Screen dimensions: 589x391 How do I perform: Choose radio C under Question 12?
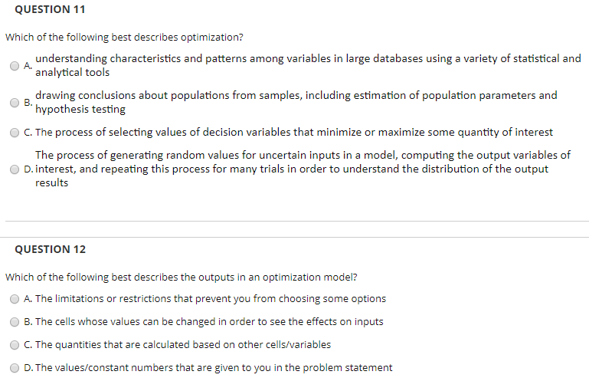[15, 345]
